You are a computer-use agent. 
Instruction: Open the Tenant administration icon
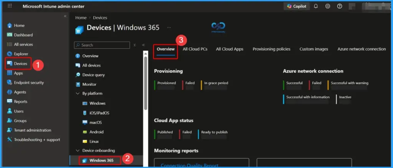pyautogui.click(x=10, y=130)
